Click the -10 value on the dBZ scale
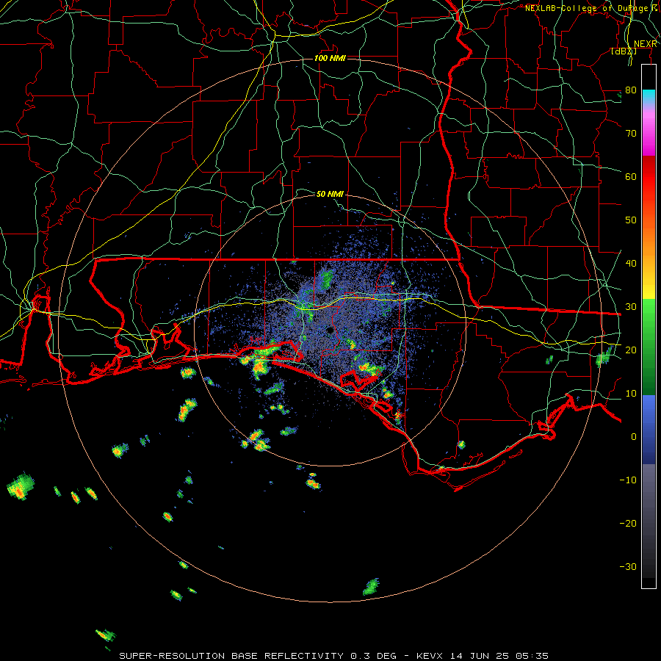The image size is (661, 661). (x=628, y=480)
